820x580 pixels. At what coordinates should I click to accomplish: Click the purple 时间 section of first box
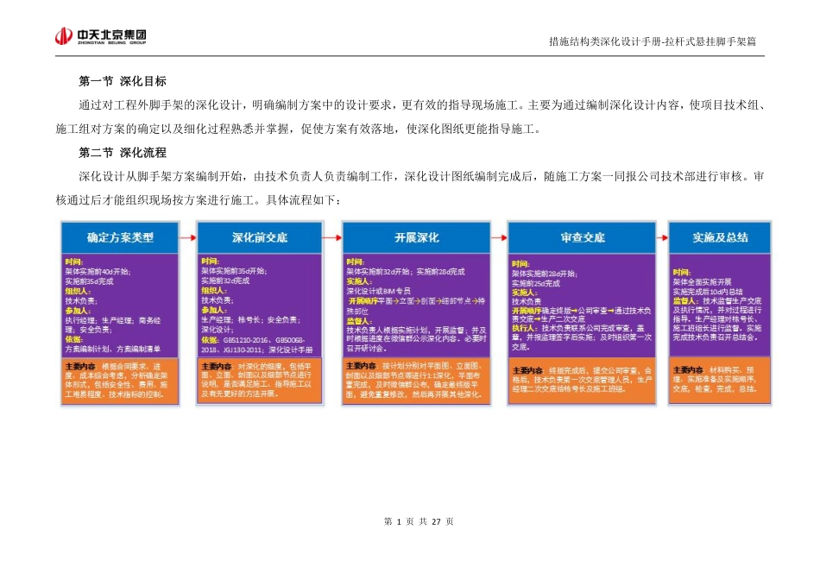click(95, 263)
